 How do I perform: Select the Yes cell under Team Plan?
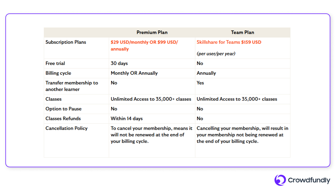[200, 83]
